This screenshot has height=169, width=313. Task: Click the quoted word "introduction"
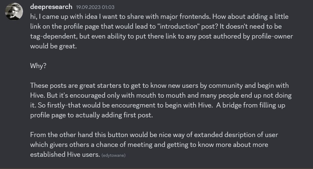179,26
